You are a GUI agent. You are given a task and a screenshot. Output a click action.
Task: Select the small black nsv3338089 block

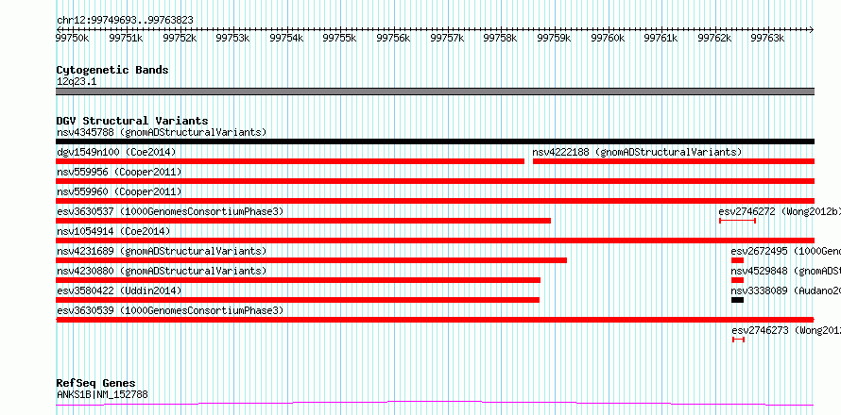pyautogui.click(x=737, y=300)
